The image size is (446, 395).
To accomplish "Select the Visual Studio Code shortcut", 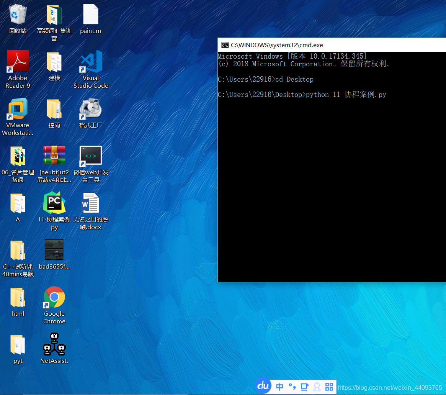I will [91, 61].
